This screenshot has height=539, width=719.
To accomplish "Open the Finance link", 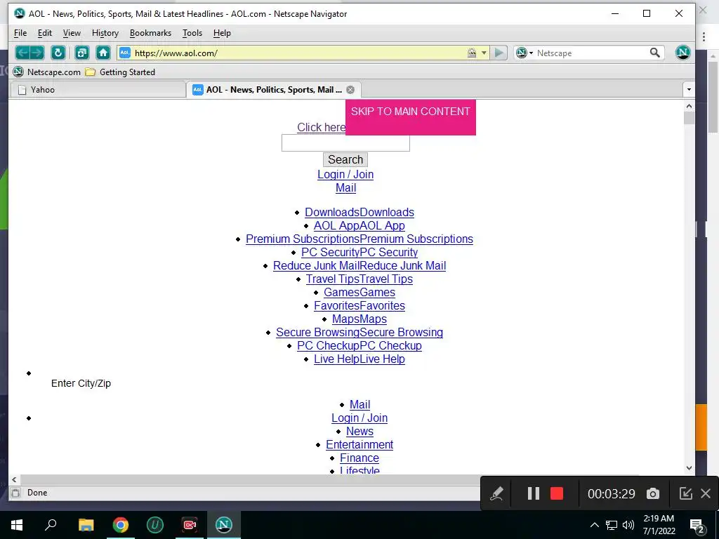I will (x=359, y=458).
